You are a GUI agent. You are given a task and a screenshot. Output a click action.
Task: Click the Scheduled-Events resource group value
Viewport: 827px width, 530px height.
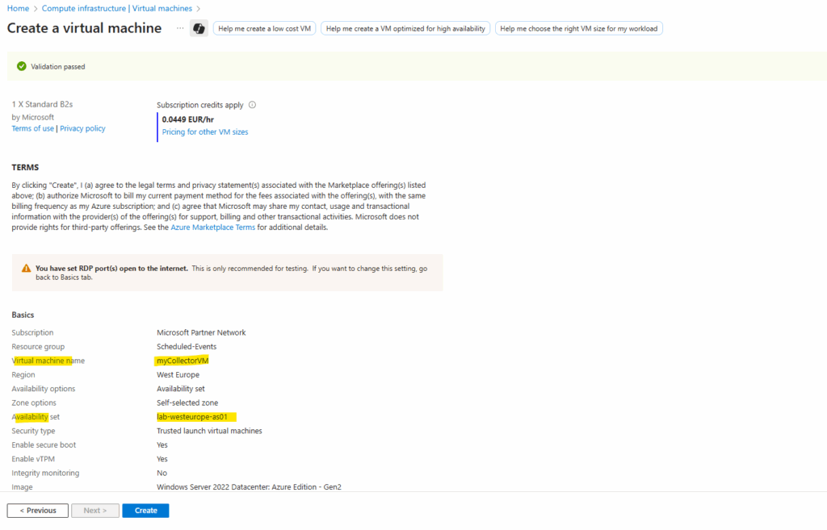click(x=187, y=347)
